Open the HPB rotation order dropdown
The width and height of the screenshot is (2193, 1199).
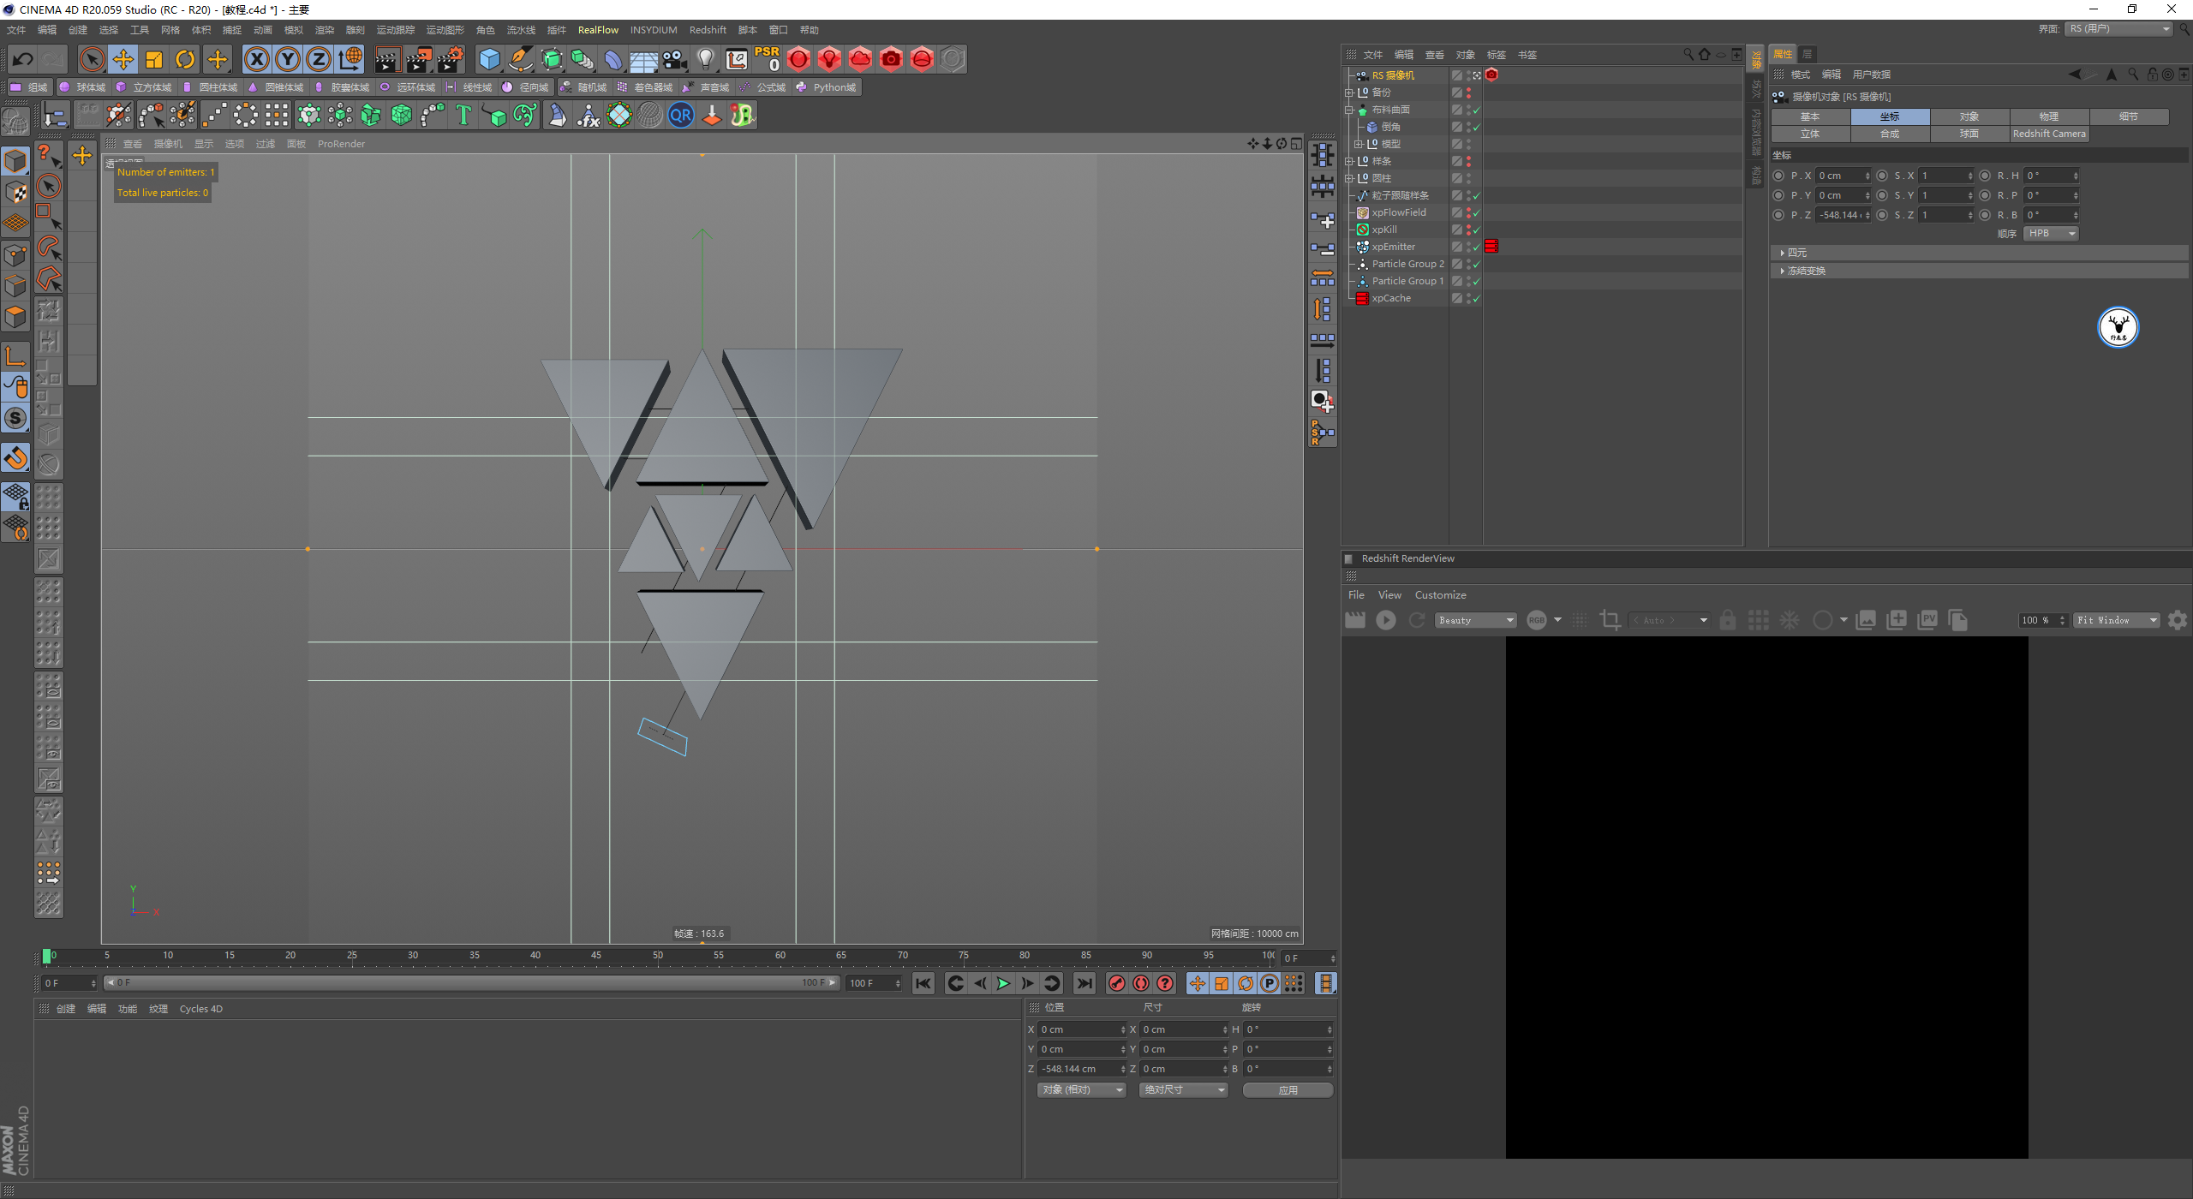pyautogui.click(x=2051, y=233)
